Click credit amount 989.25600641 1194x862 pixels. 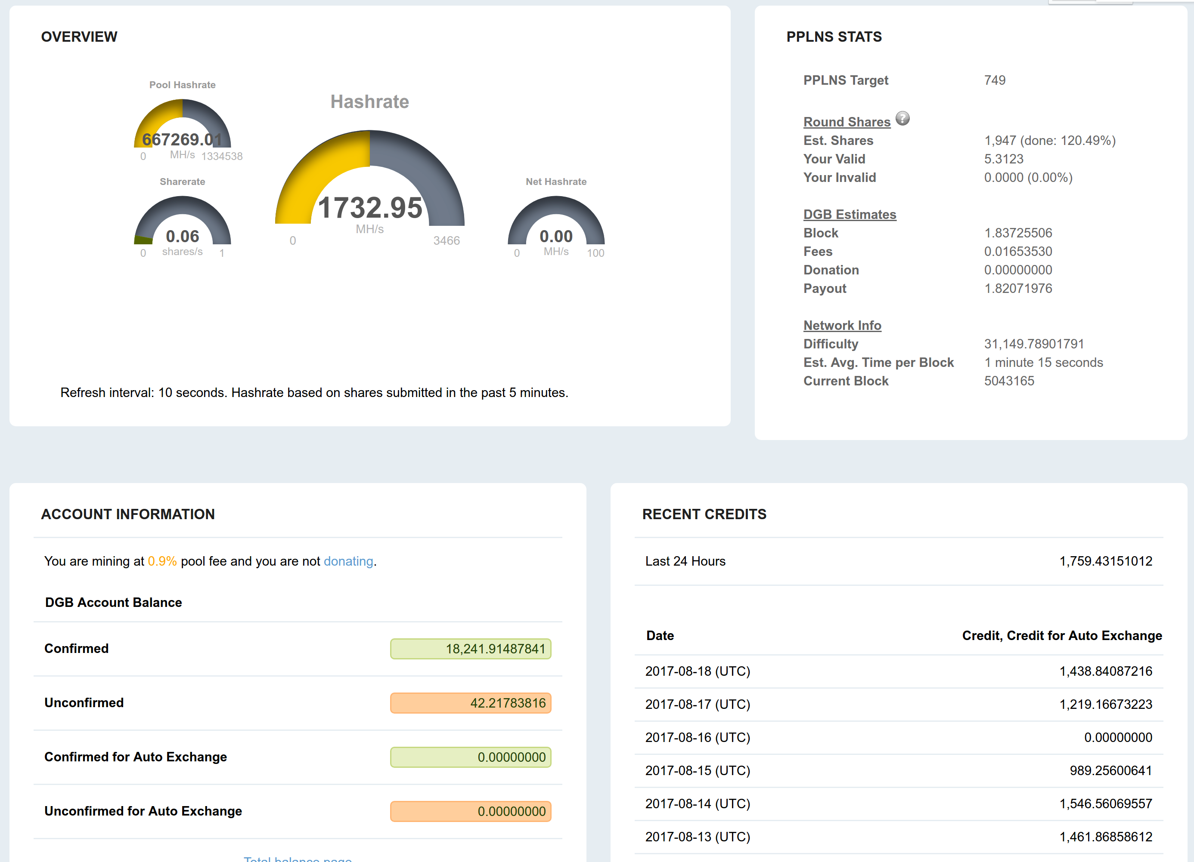click(x=1111, y=770)
